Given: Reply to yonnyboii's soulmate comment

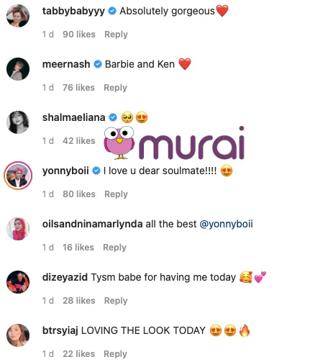Looking at the screenshot, I should pyautogui.click(x=116, y=194).
